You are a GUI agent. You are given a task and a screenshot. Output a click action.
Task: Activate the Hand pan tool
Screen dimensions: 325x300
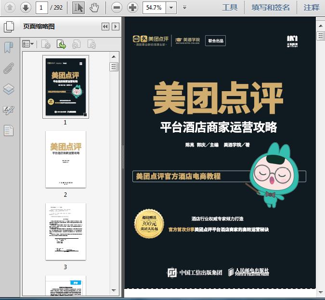tap(94, 8)
